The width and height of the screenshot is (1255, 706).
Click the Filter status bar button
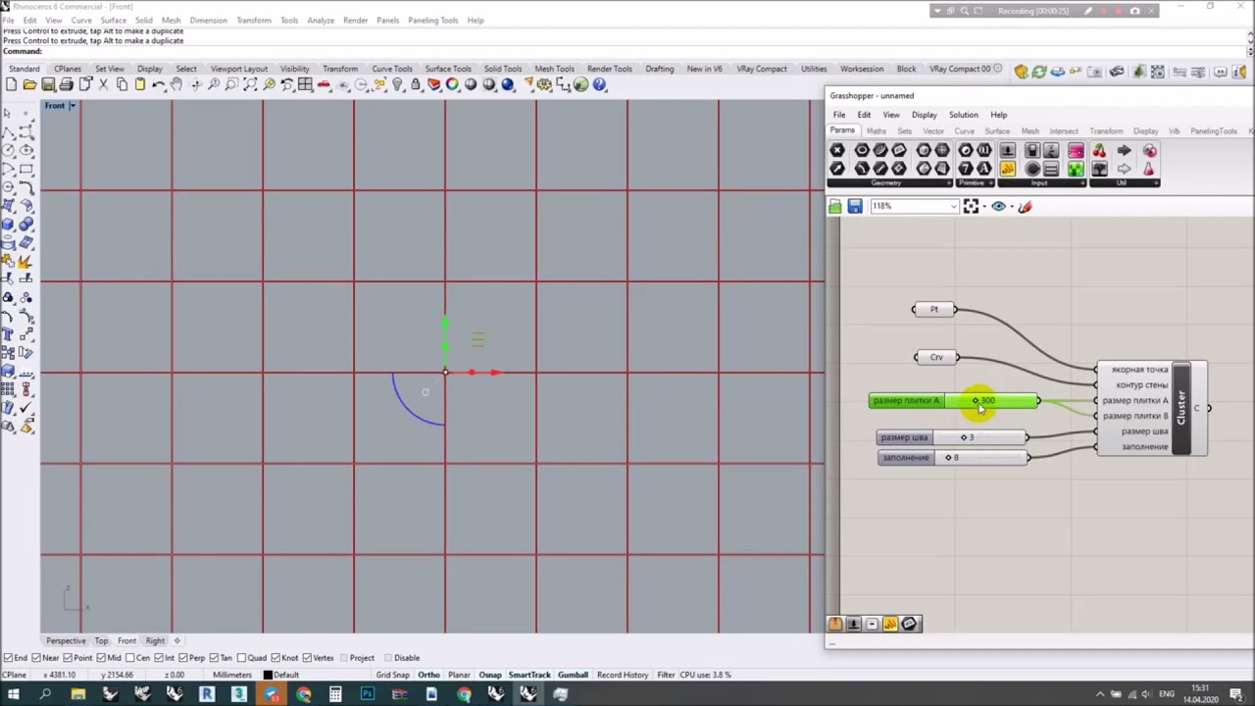(666, 675)
